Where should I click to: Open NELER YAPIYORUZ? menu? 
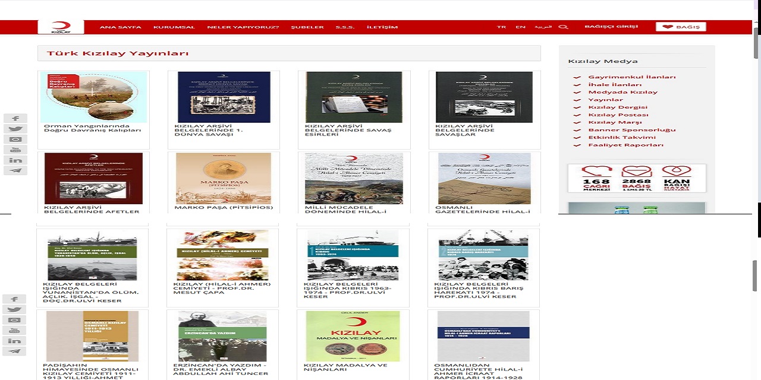tap(243, 27)
